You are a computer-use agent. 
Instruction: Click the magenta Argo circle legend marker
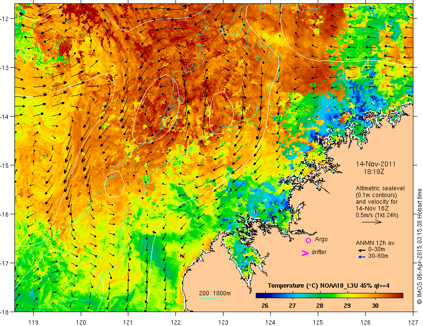[x=308, y=240]
